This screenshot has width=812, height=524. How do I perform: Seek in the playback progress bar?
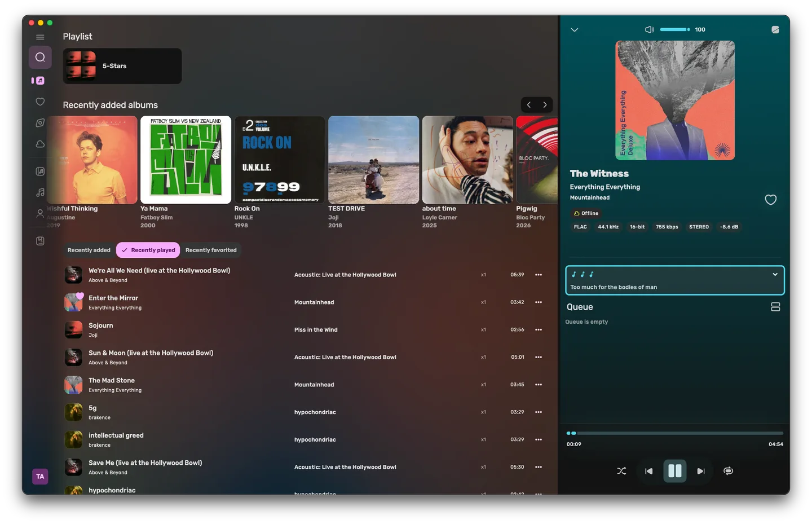point(675,433)
